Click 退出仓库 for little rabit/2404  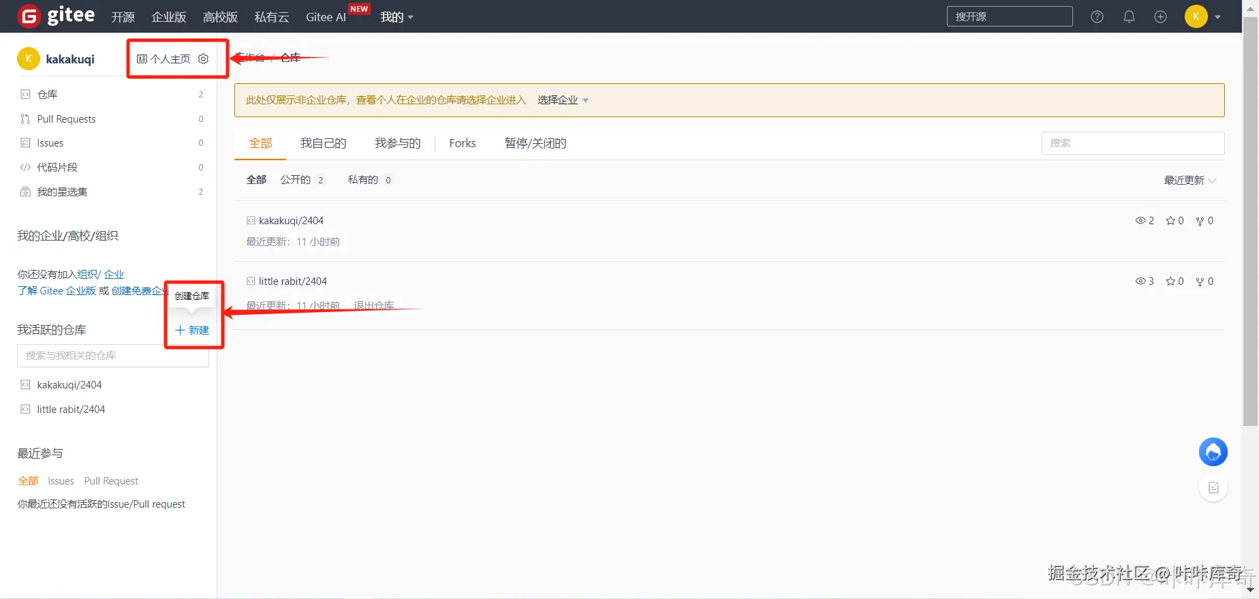coord(374,305)
